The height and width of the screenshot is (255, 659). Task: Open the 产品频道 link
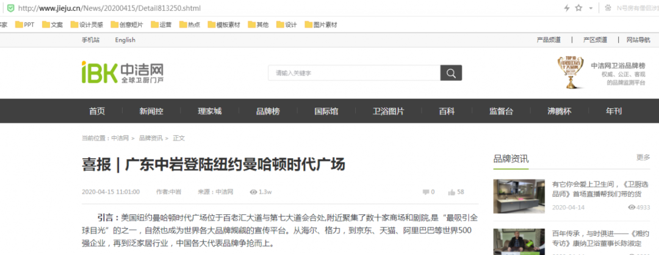tap(549, 40)
